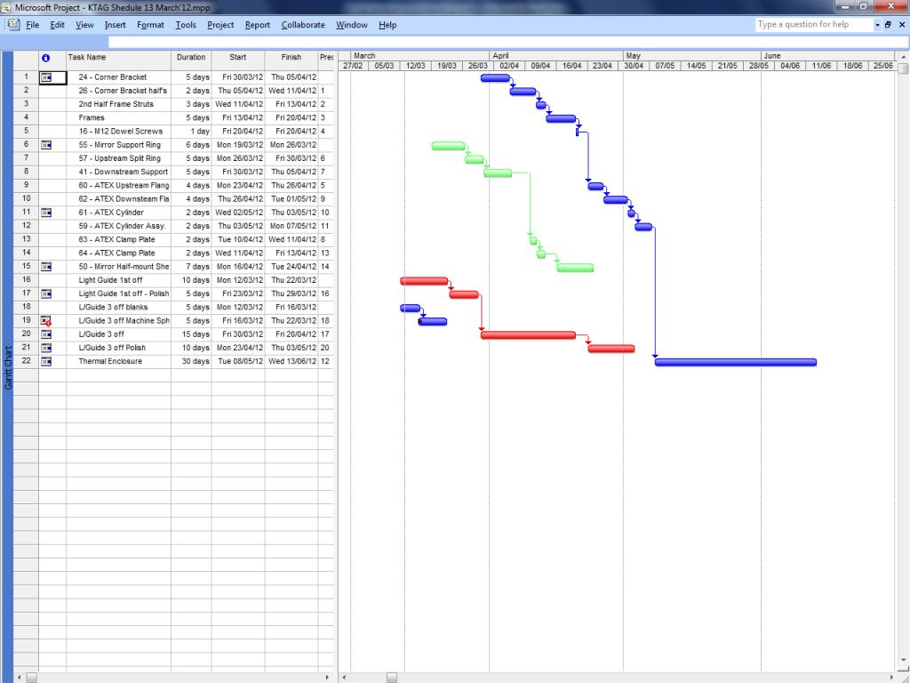Click the long red L/Guide 3 off Gantt bar
This screenshot has width=910, height=683.
point(528,335)
